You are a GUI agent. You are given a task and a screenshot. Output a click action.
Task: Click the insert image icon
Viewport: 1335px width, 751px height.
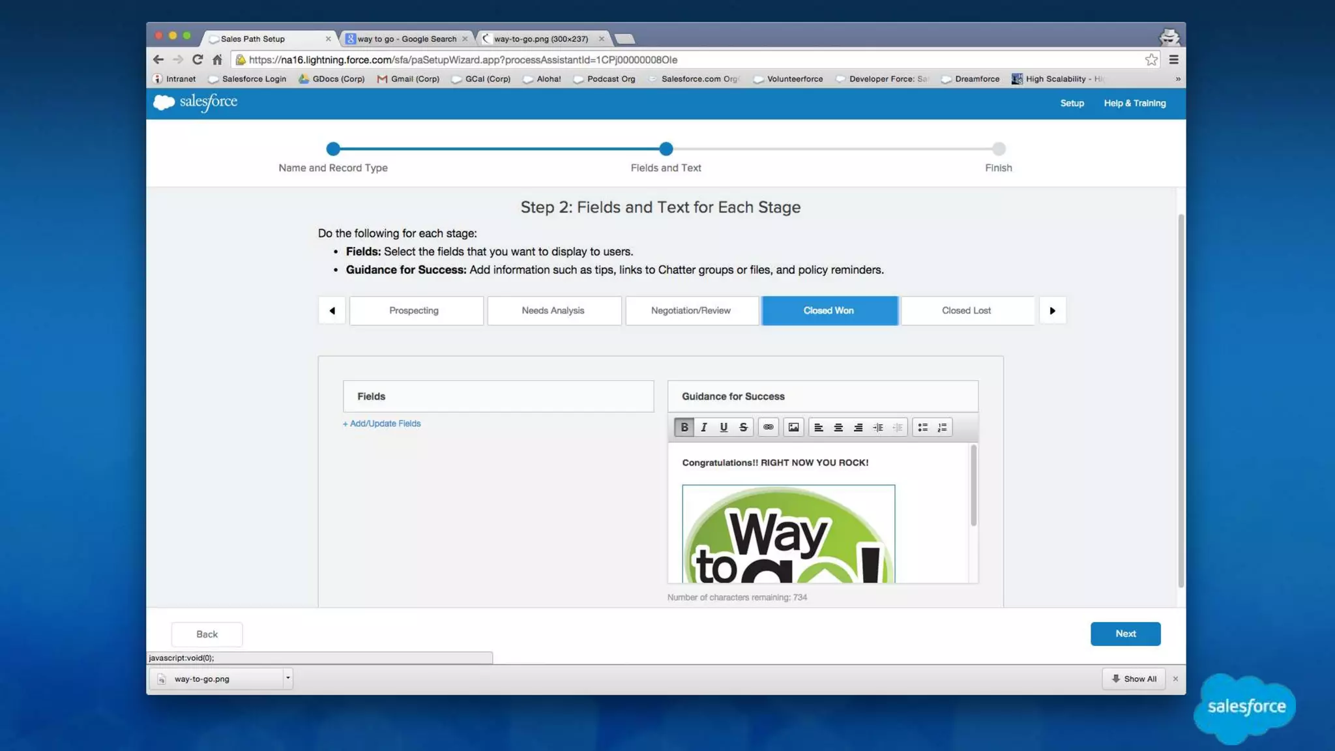click(x=793, y=428)
